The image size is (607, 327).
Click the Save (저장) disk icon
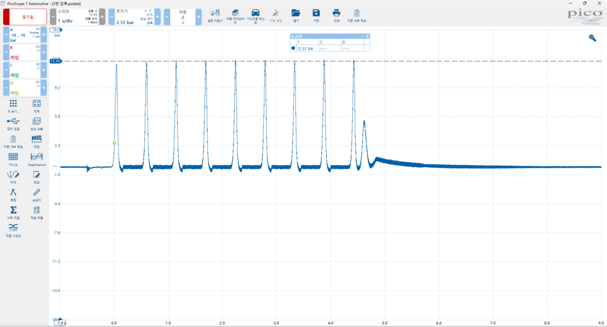coord(317,14)
